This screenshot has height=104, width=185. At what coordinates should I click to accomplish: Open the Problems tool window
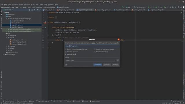pos(68,101)
